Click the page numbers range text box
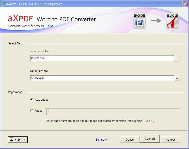189x149 pixels. coord(113,112)
